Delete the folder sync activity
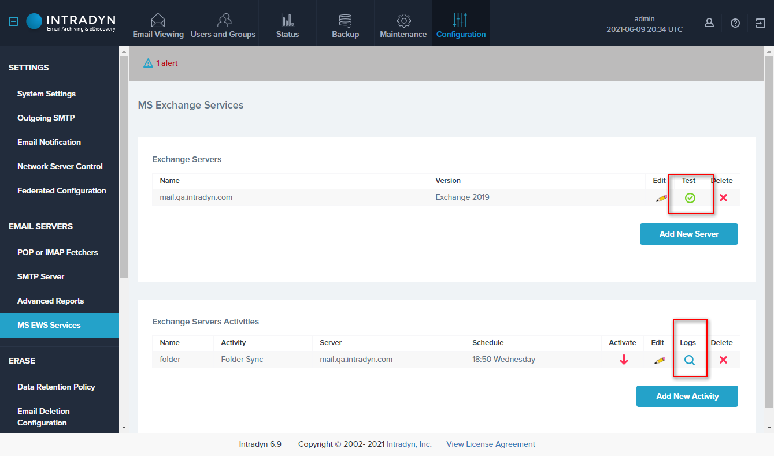This screenshot has width=774, height=456. click(723, 360)
